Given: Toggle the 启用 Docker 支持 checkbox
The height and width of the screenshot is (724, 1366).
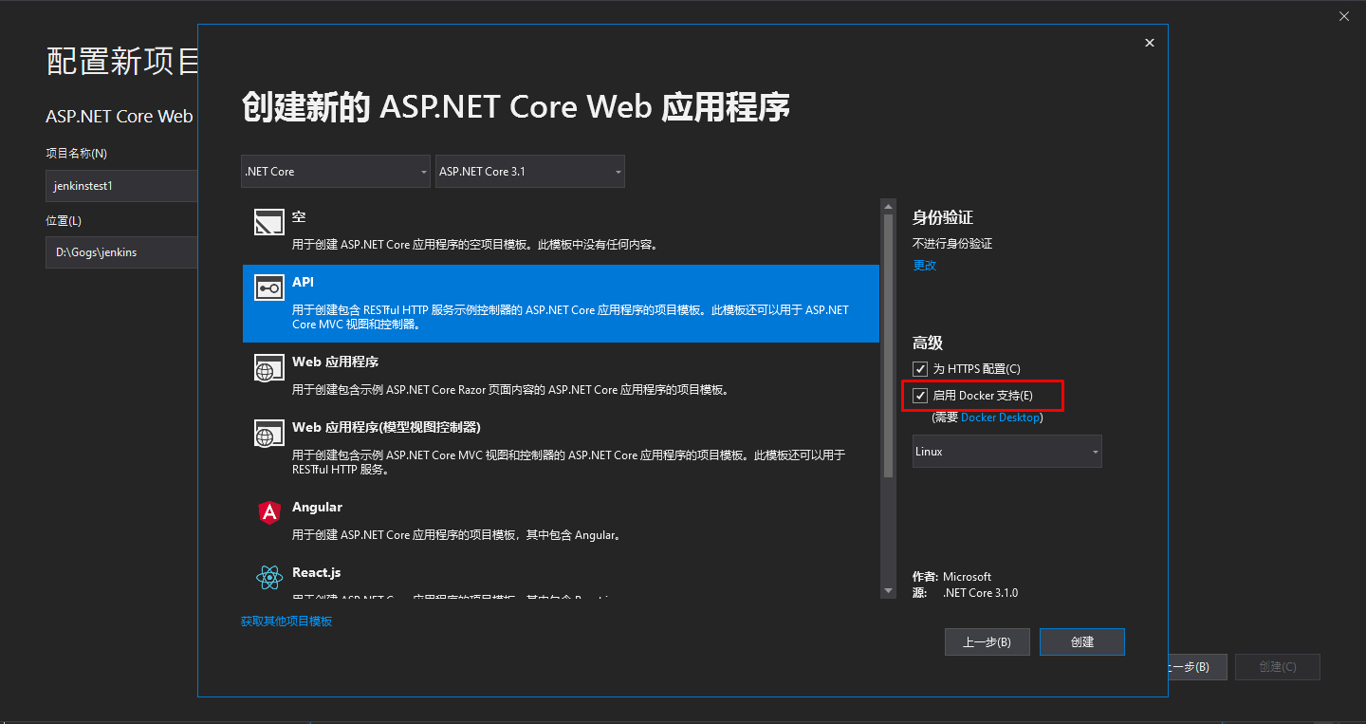Looking at the screenshot, I should [x=920, y=395].
